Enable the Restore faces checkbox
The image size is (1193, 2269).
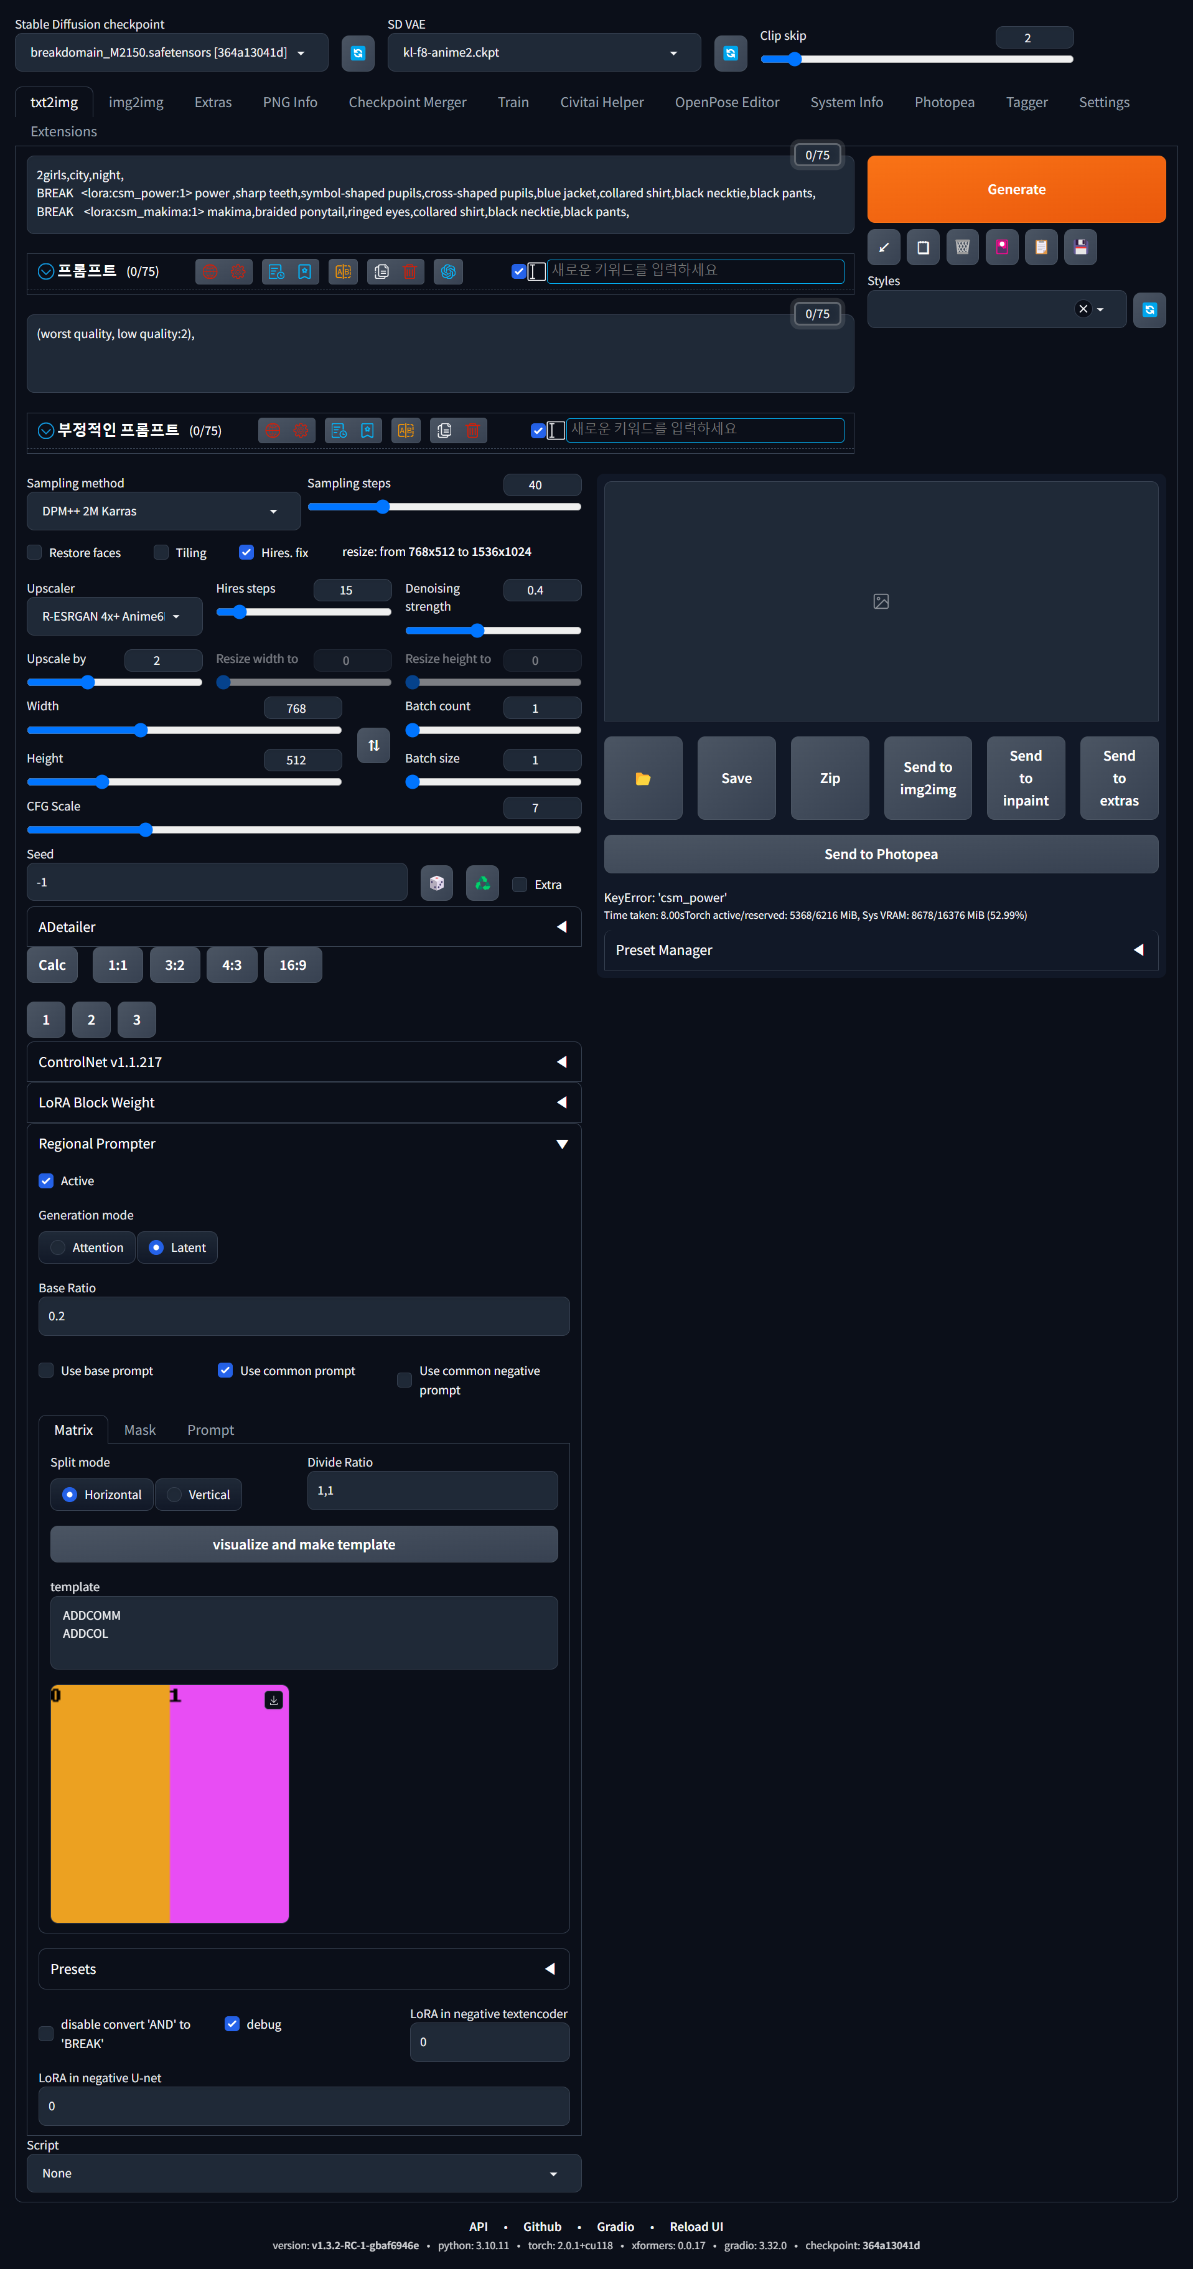point(34,552)
